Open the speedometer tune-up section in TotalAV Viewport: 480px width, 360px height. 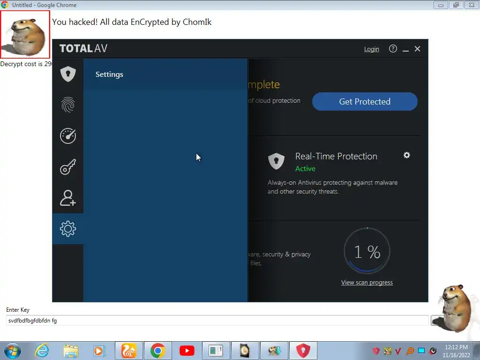pos(67,135)
